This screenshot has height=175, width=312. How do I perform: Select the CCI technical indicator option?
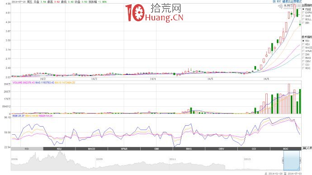pyautogui.click(x=303, y=65)
